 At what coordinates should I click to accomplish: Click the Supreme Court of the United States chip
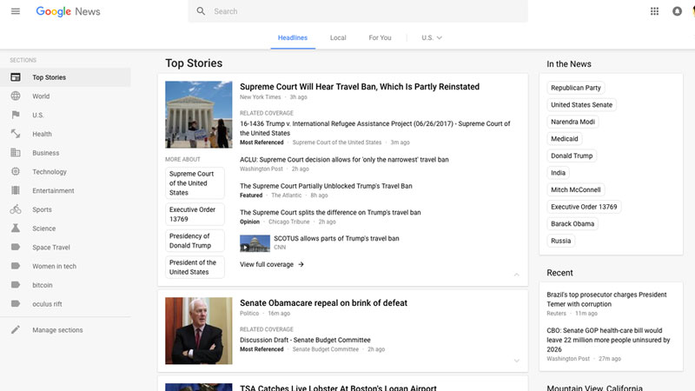(195, 183)
